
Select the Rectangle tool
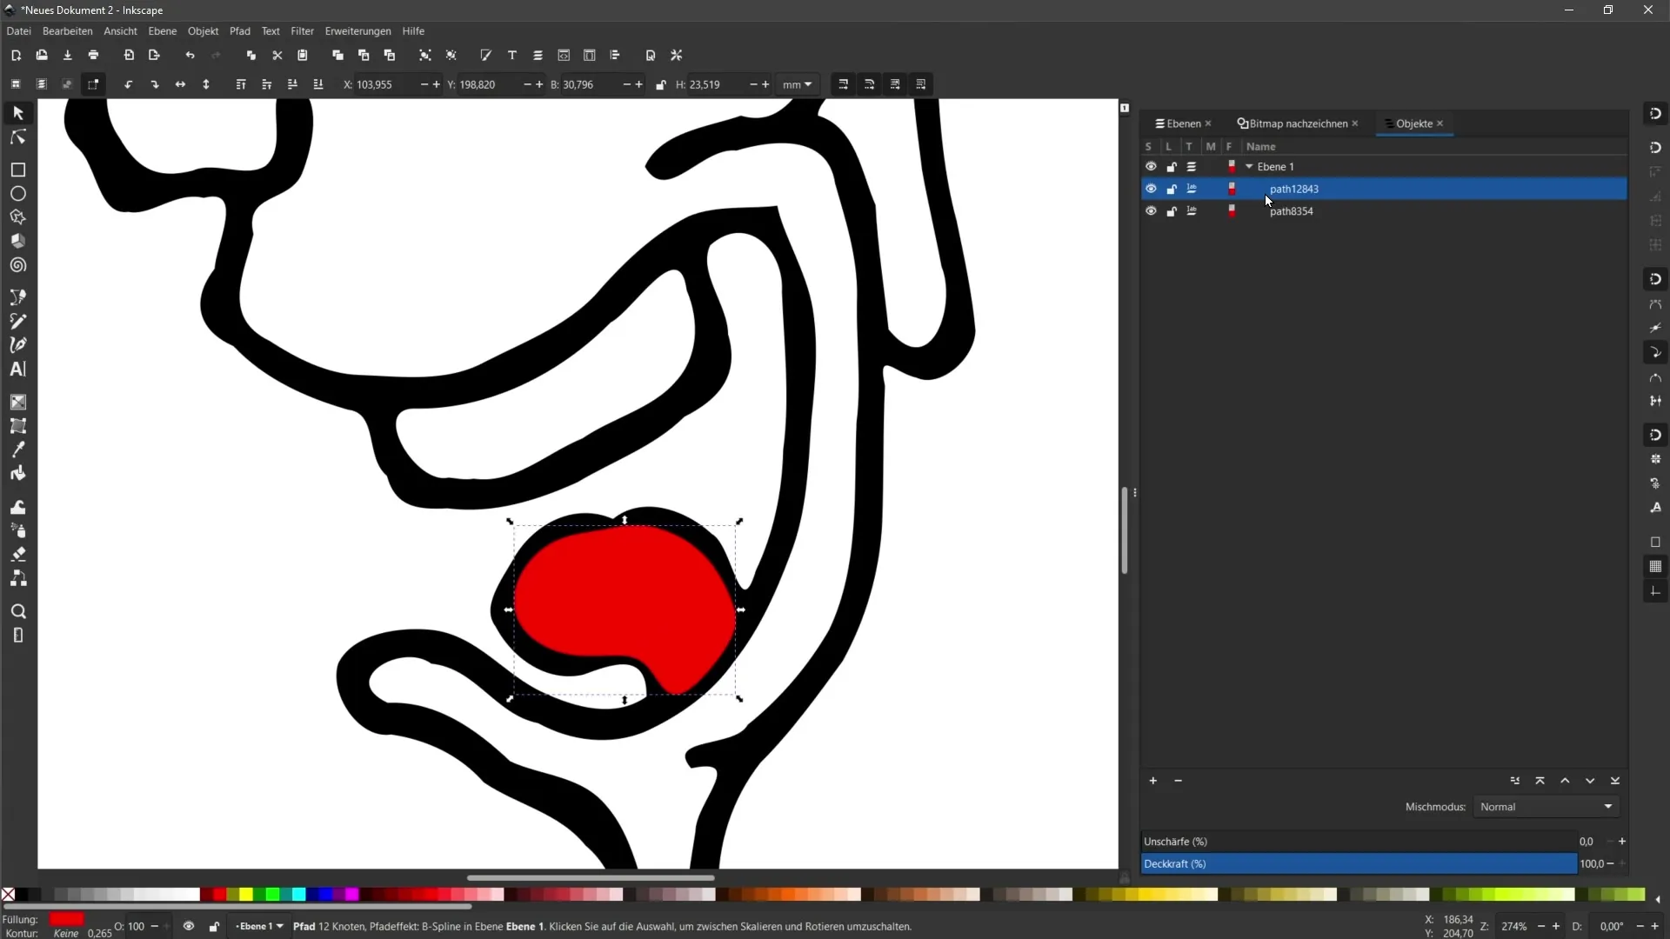tap(17, 169)
